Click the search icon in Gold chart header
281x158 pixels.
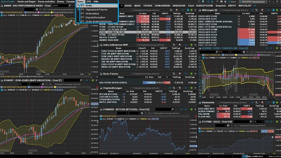click(250, 122)
